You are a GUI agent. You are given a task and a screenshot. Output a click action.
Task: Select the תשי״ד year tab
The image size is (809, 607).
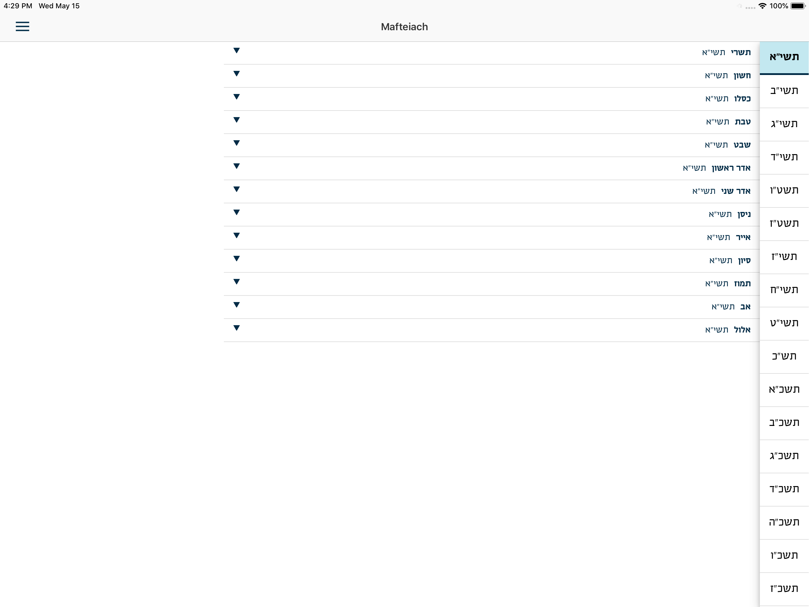[x=784, y=157]
